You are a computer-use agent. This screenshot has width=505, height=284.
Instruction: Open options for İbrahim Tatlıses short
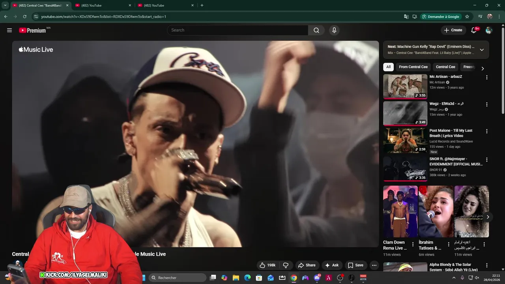click(x=449, y=245)
